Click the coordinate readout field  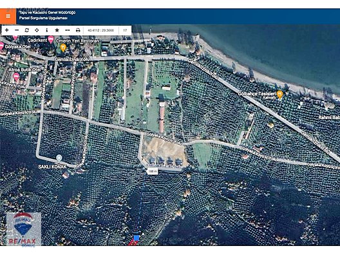pos(101,30)
